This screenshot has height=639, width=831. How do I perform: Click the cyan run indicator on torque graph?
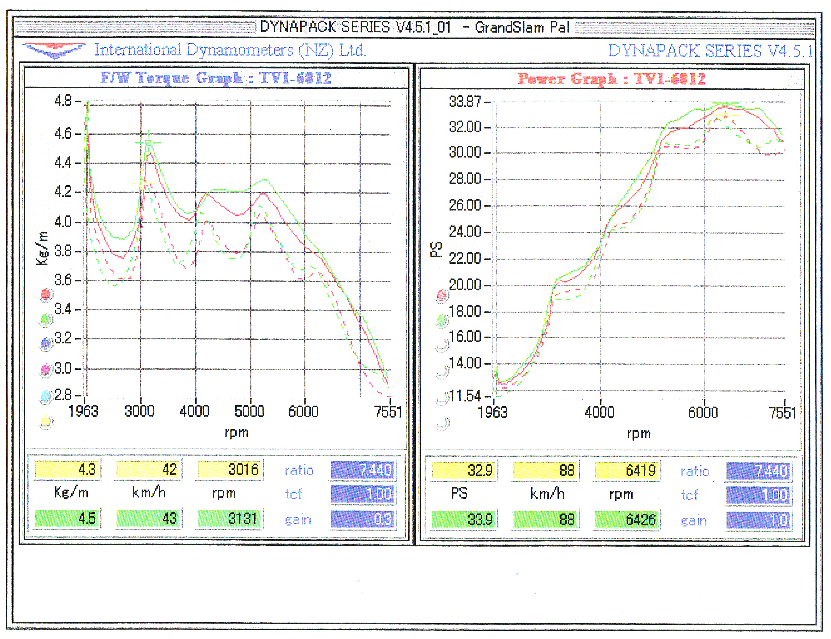pos(46,396)
